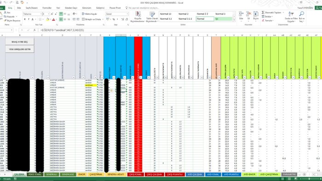
Task: Click the YENİ GİRİŞLERİ GETİR button
Action: pos(20,49)
